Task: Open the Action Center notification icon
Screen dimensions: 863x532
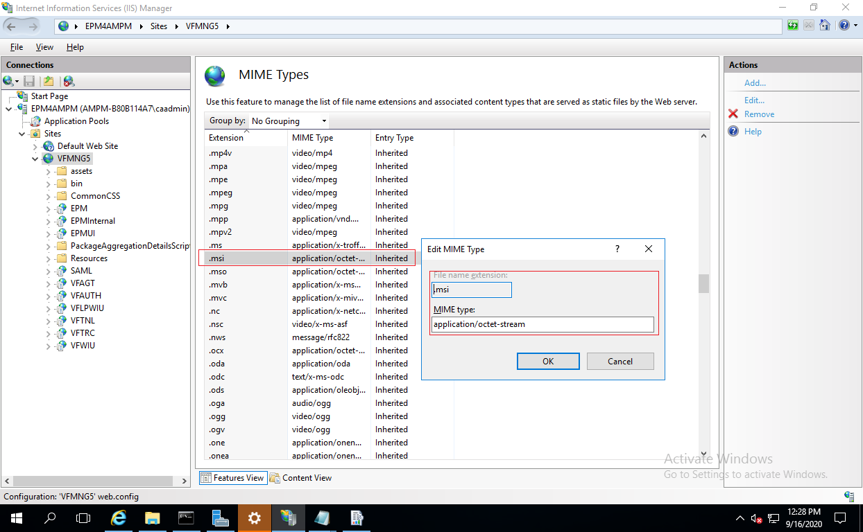Action: [840, 517]
